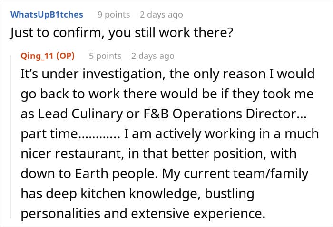Open Qing_11 reply timestamp permalink

pyautogui.click(x=153, y=56)
